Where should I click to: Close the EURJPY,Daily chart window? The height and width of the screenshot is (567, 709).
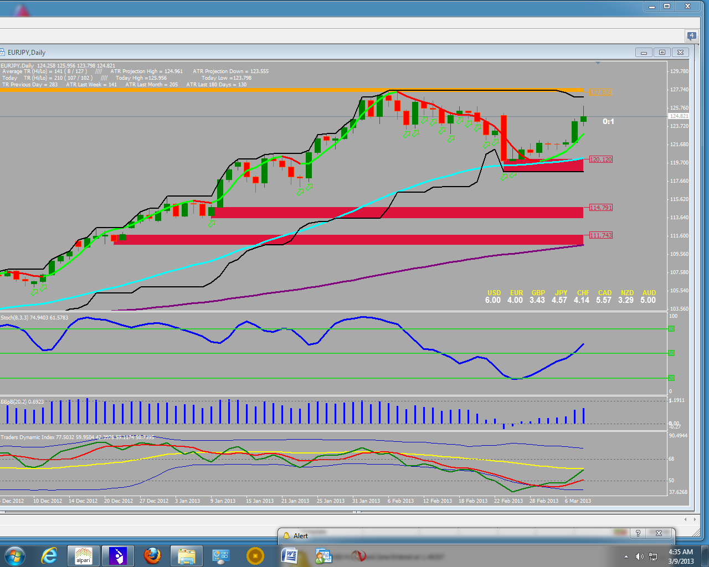(x=680, y=53)
